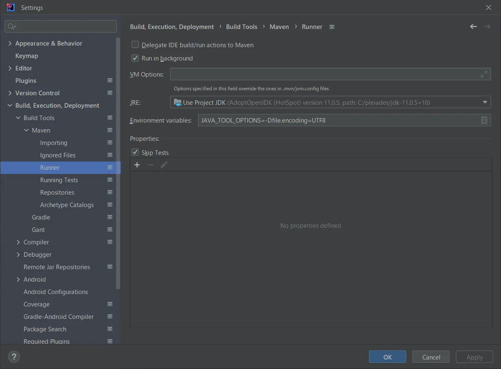This screenshot has height=369, width=501.
Task: Click the project-level icon beside Build Tools
Action: point(110,118)
